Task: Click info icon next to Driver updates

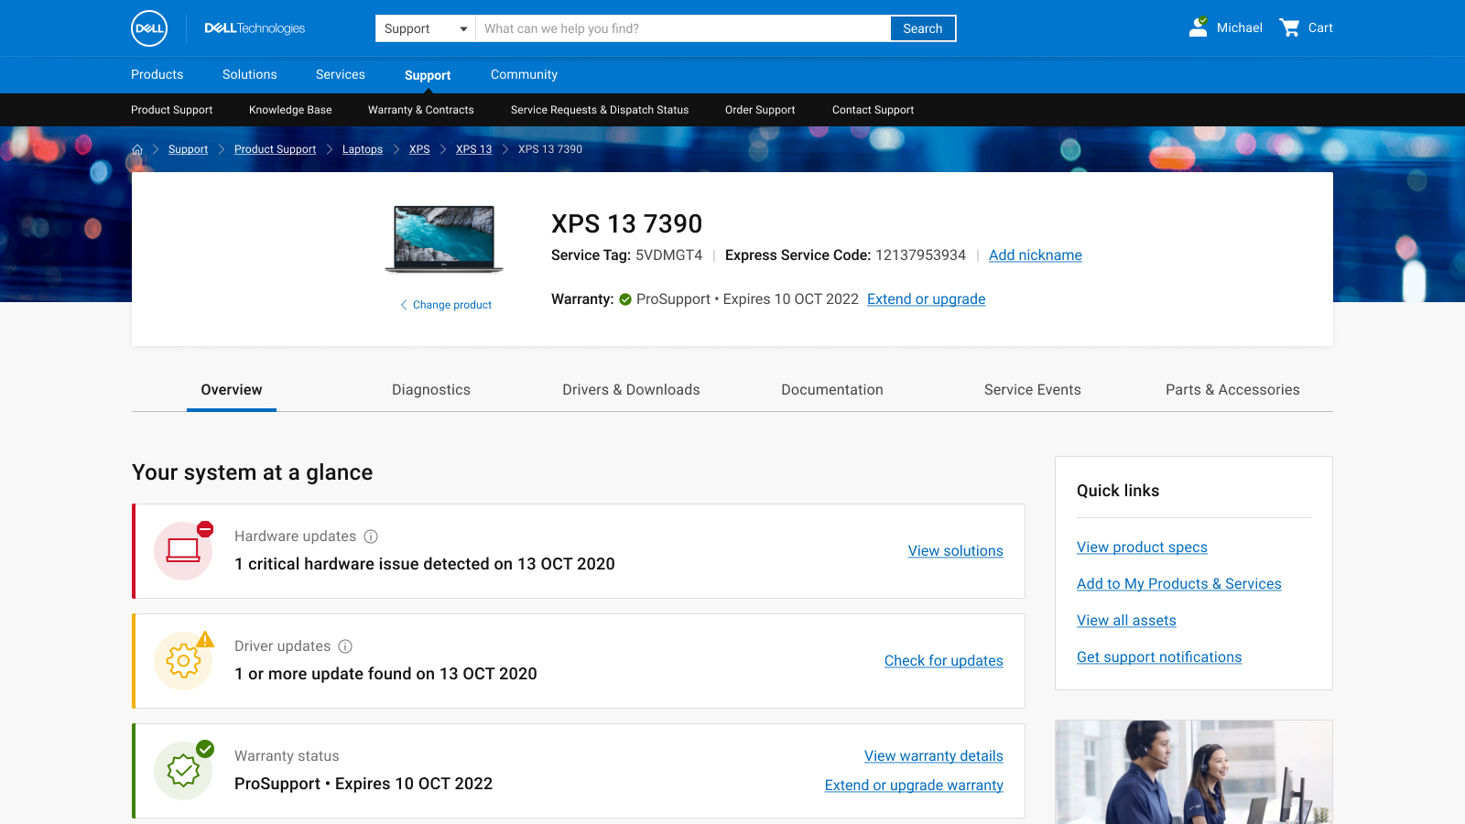Action: point(345,646)
